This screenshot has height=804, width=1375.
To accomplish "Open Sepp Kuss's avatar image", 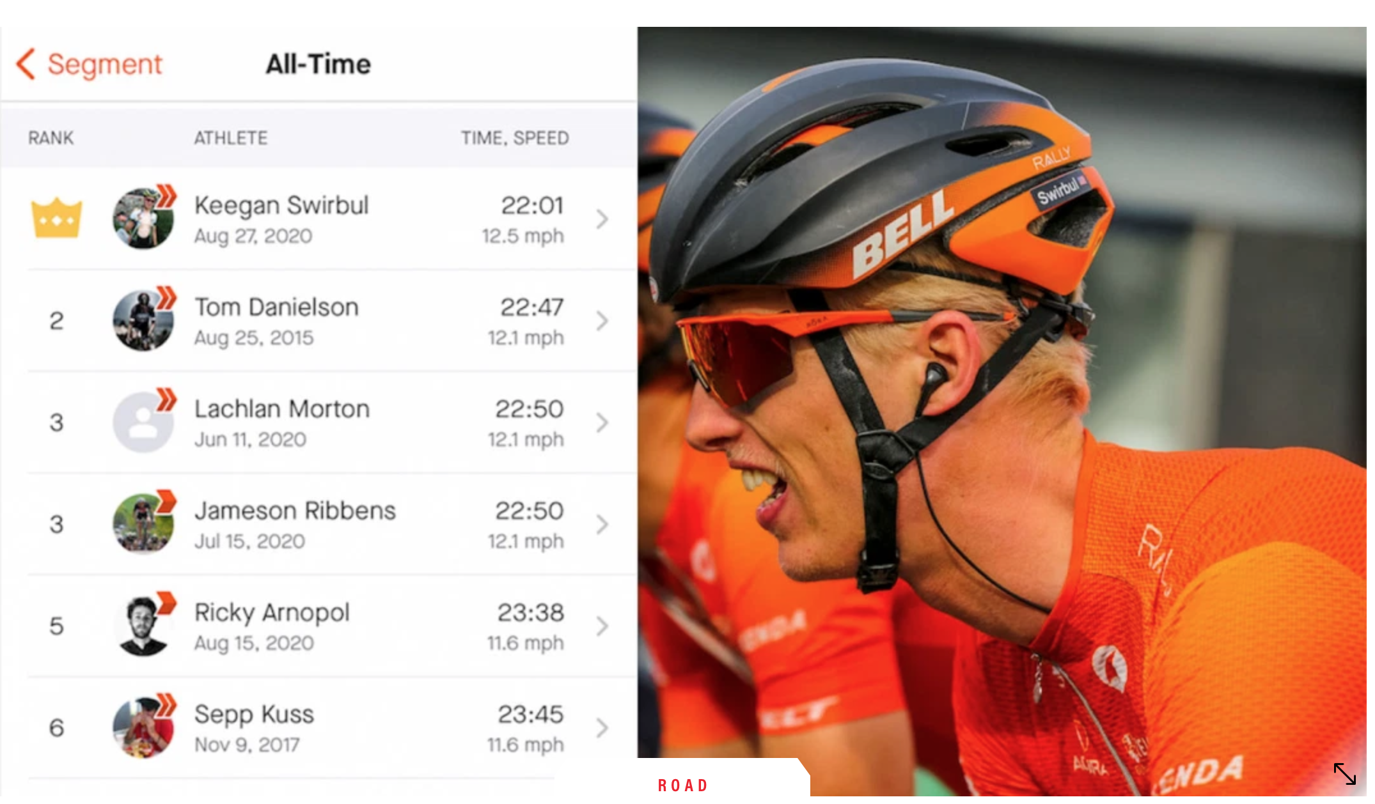I will tap(143, 728).
